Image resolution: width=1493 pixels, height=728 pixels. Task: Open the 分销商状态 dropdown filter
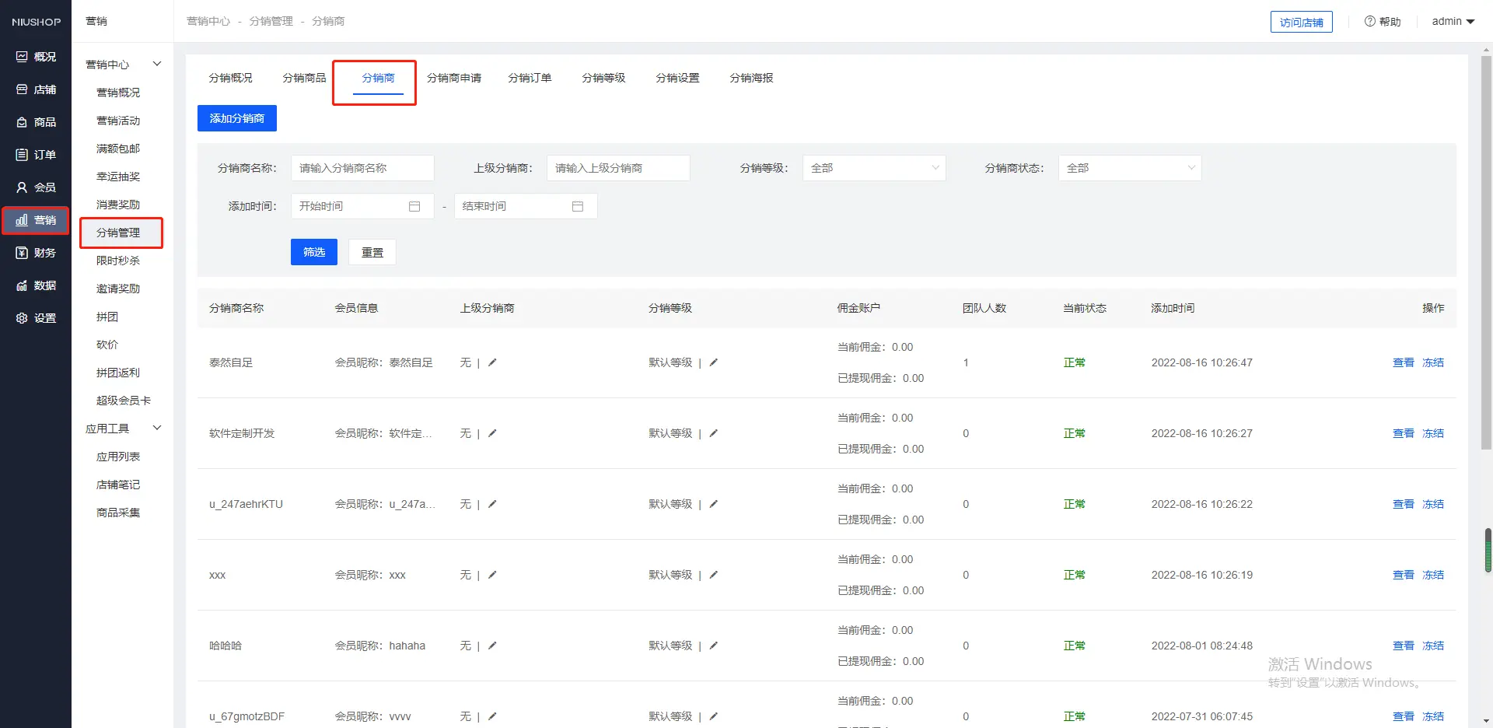tap(1129, 168)
